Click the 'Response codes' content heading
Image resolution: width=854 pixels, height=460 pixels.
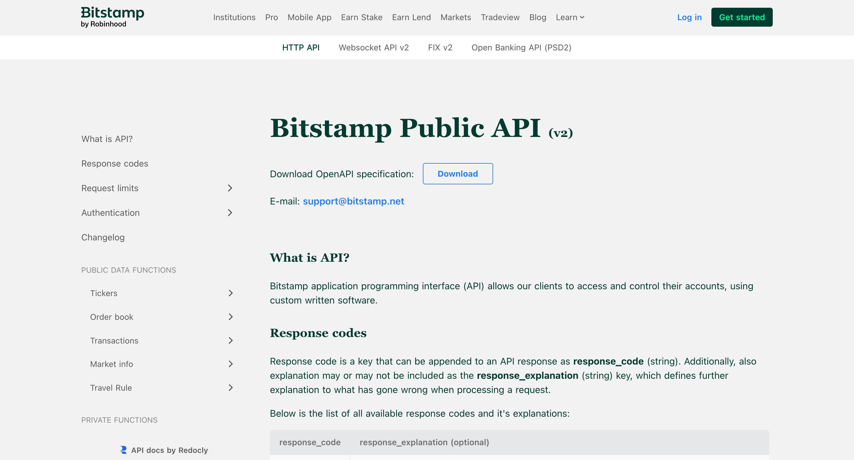(x=318, y=333)
